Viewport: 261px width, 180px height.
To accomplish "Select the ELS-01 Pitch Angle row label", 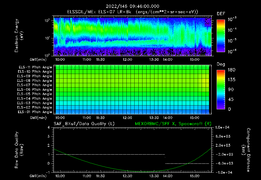I will [34, 112].
